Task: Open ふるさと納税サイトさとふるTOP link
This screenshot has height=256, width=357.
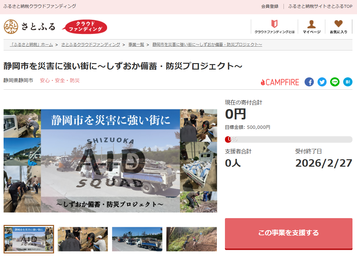Action: tap(320, 6)
